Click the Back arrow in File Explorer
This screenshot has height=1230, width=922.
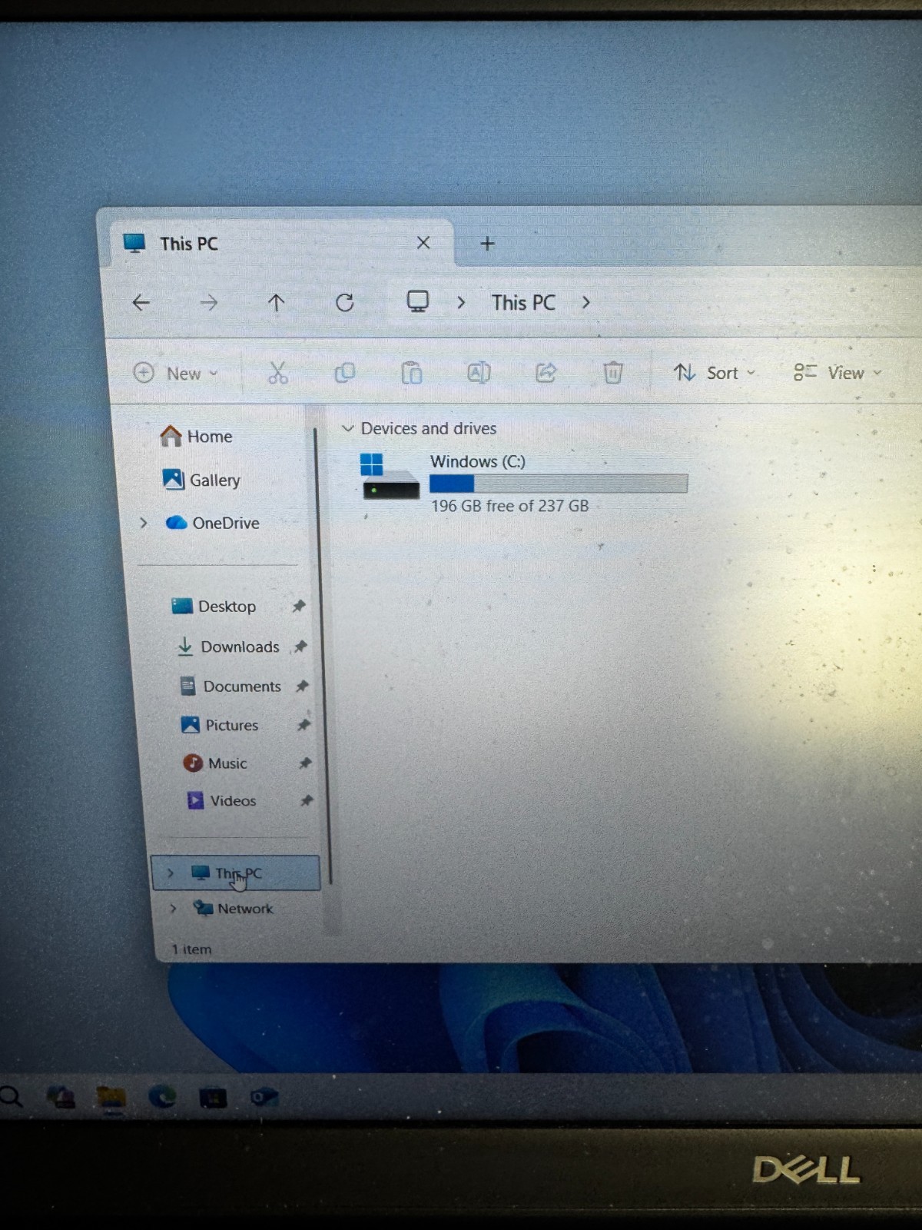click(141, 303)
